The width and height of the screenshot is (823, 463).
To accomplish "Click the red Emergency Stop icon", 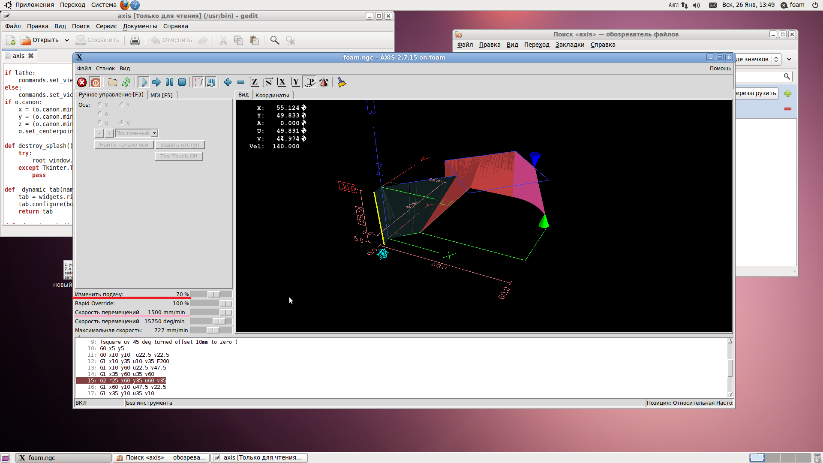I will pos(82,82).
